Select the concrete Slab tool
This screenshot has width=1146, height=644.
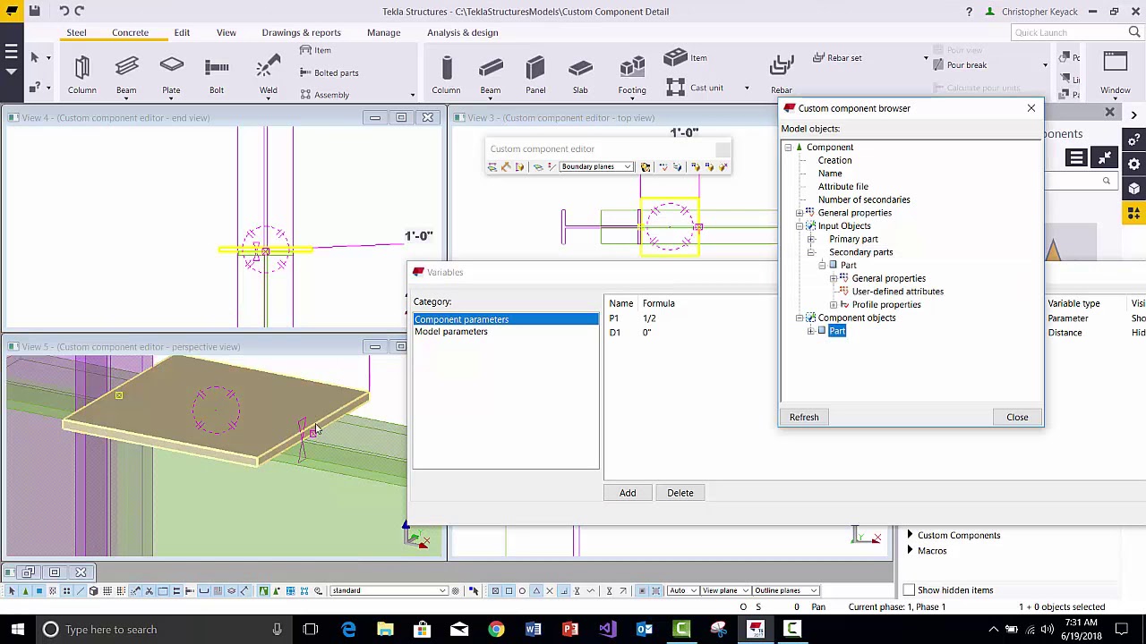580,75
